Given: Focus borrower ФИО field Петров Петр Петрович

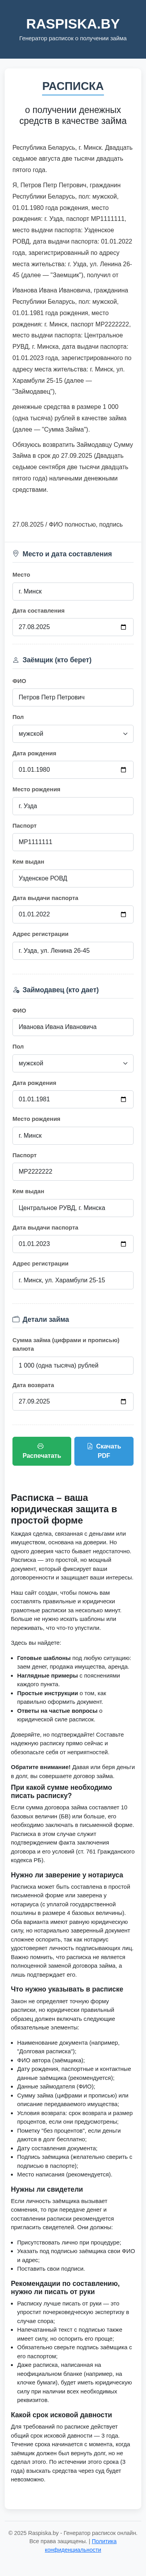Looking at the screenshot, I should tap(72, 697).
